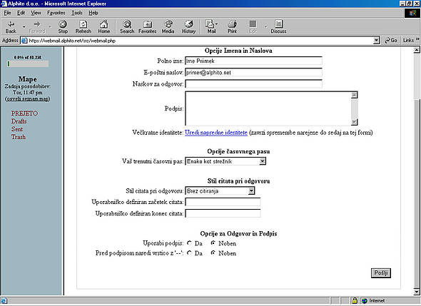Click the Uredi napredne identitete link
Image resolution: width=421 pixels, height=306 pixels.
click(216, 133)
